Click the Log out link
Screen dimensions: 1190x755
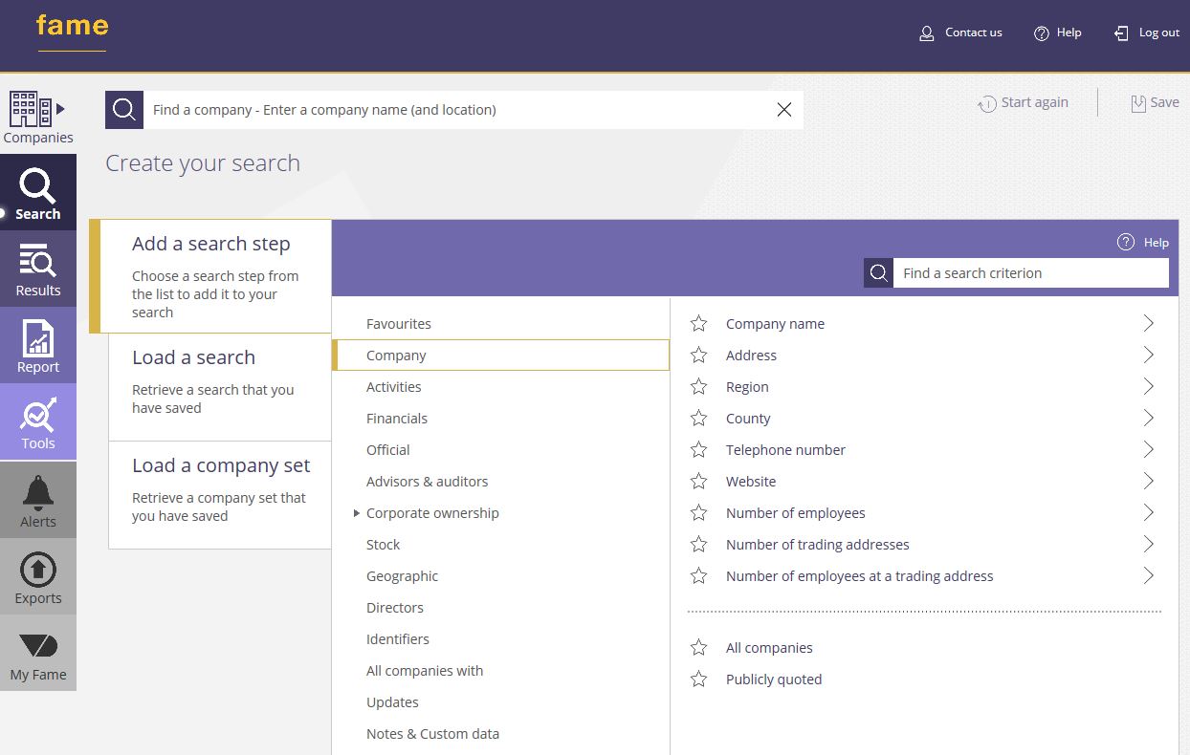1147,32
